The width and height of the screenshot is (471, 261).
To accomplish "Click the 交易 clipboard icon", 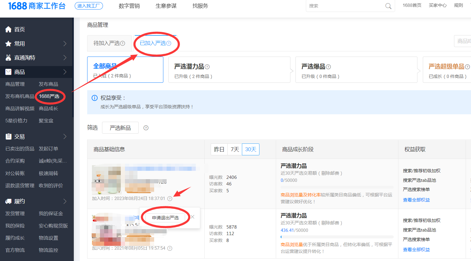I will (8, 136).
